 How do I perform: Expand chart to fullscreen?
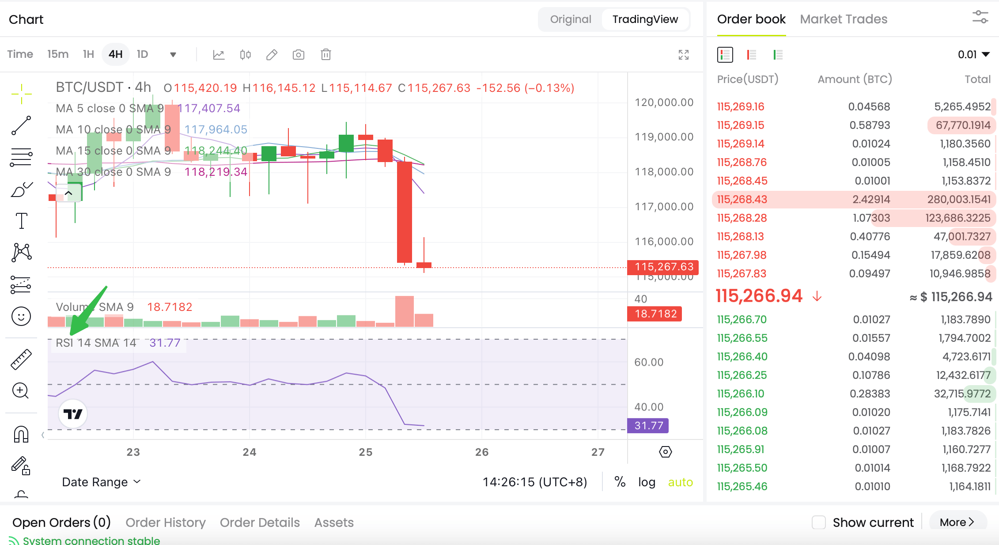[684, 55]
